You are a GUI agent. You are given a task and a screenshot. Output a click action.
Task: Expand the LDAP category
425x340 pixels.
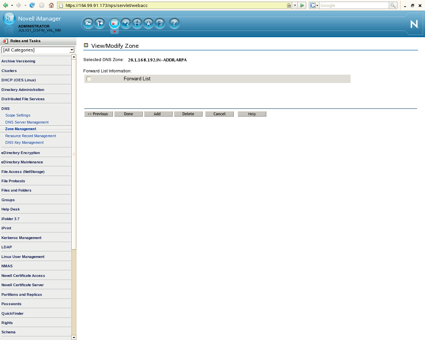point(7,247)
